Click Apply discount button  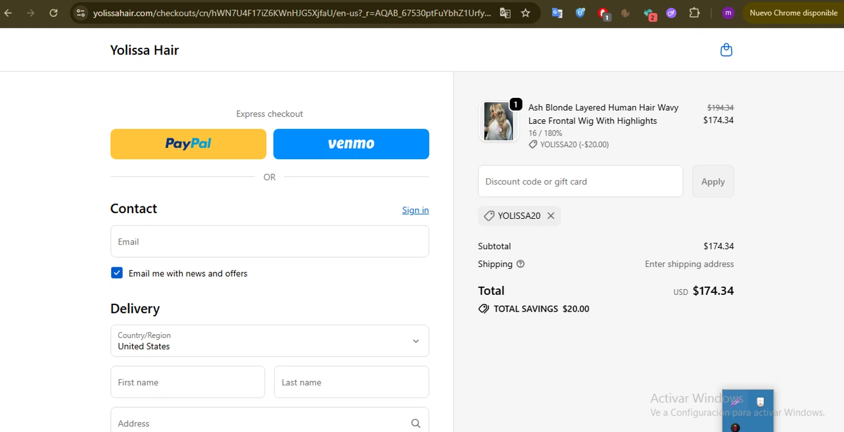(713, 181)
